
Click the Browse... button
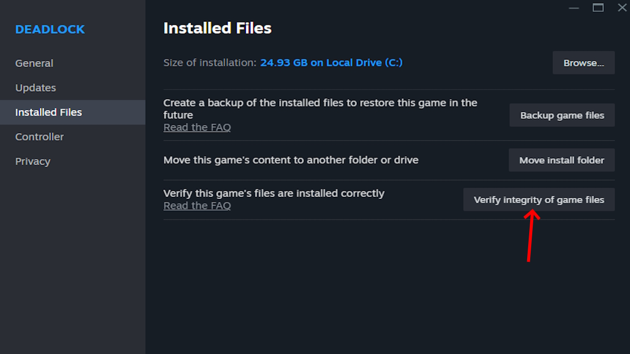click(583, 63)
